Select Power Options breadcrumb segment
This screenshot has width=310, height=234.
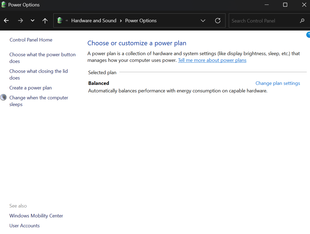141,21
